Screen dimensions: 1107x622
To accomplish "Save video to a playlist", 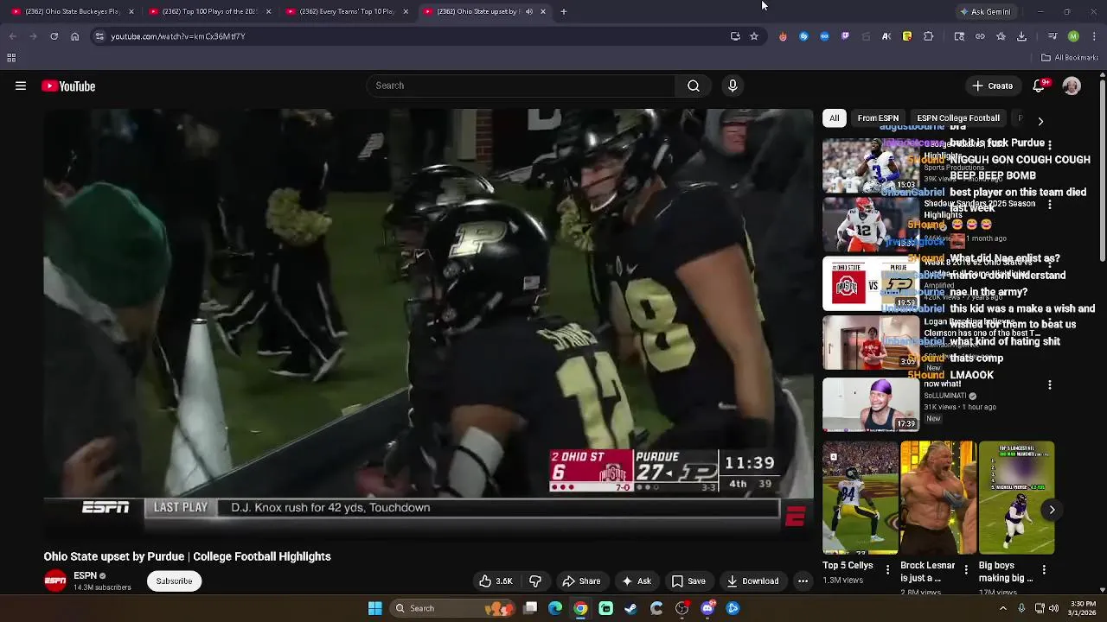I will [x=688, y=581].
